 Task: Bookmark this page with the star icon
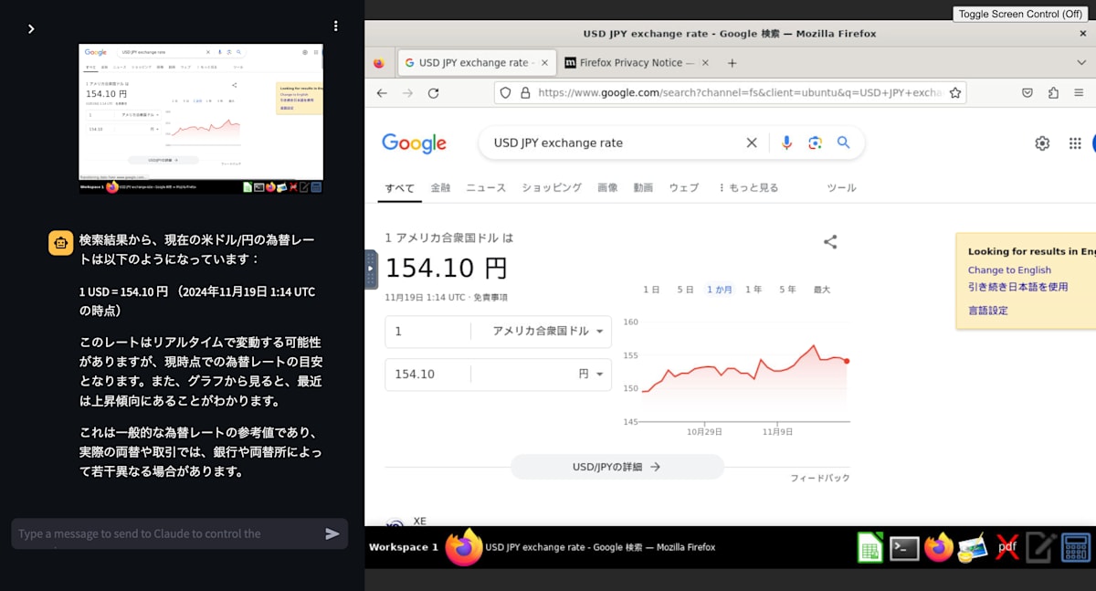pyautogui.click(x=955, y=93)
